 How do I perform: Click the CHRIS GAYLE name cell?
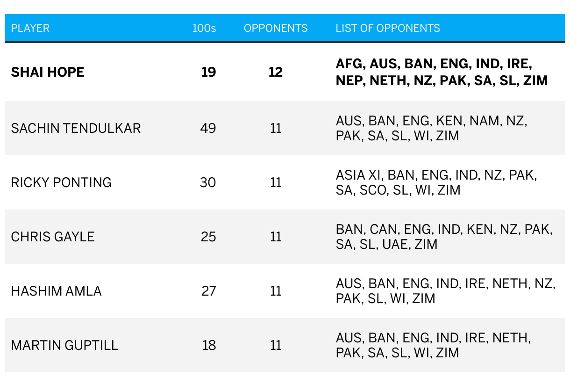click(53, 237)
